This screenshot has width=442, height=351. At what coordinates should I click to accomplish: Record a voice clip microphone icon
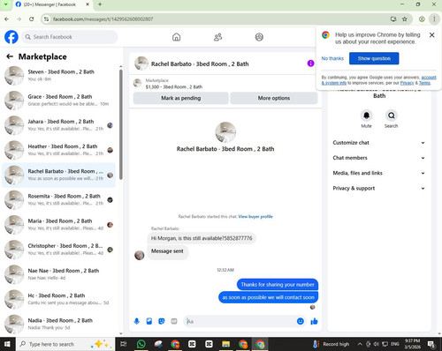tap(136, 321)
